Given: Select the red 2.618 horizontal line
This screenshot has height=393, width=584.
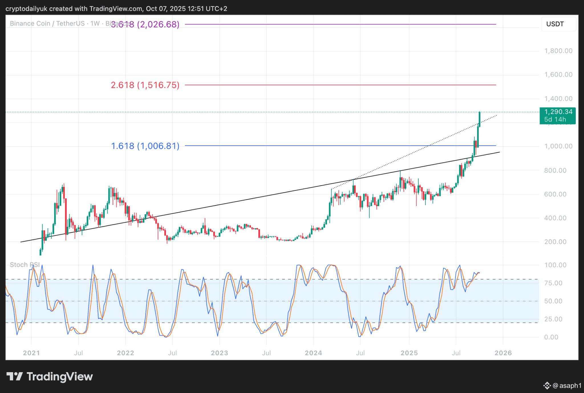Looking at the screenshot, I should pos(342,85).
